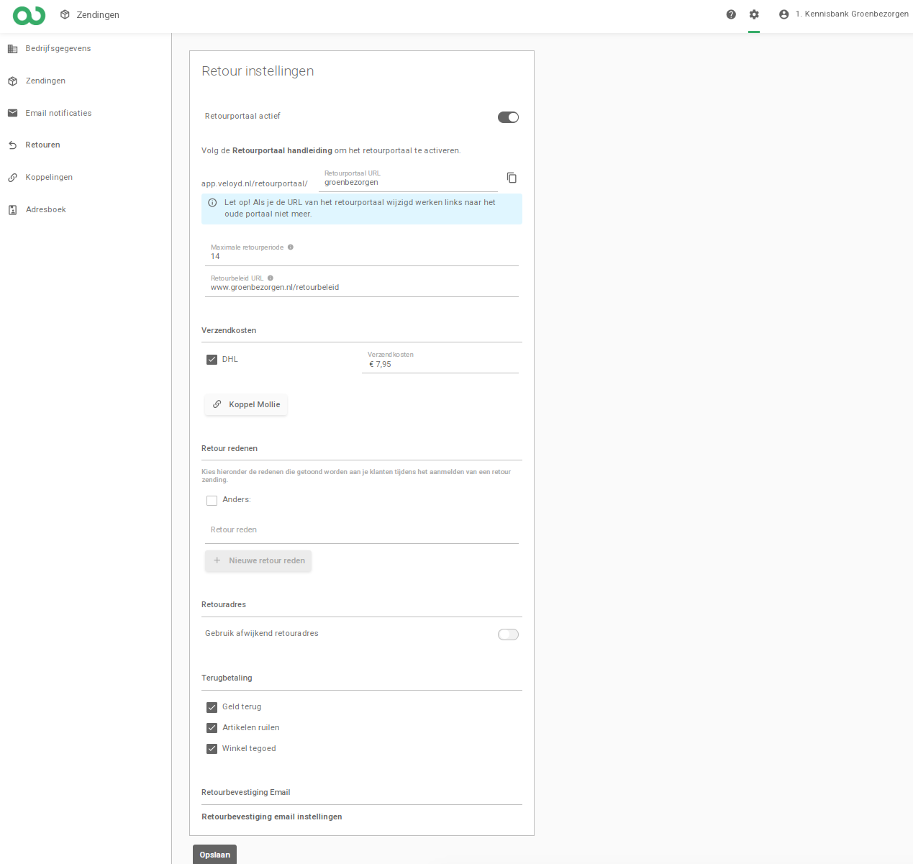Click the Retour reden input field
Image resolution: width=913 pixels, height=864 pixels.
pyautogui.click(x=361, y=530)
